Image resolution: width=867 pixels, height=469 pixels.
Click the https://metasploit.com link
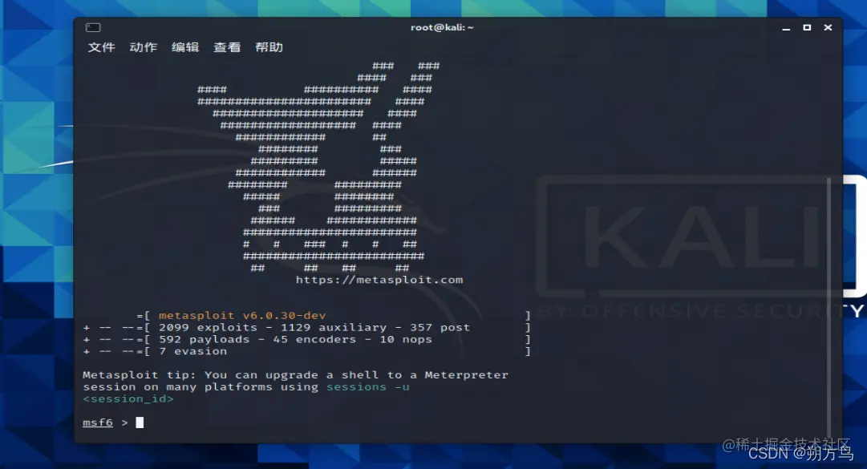click(x=379, y=280)
